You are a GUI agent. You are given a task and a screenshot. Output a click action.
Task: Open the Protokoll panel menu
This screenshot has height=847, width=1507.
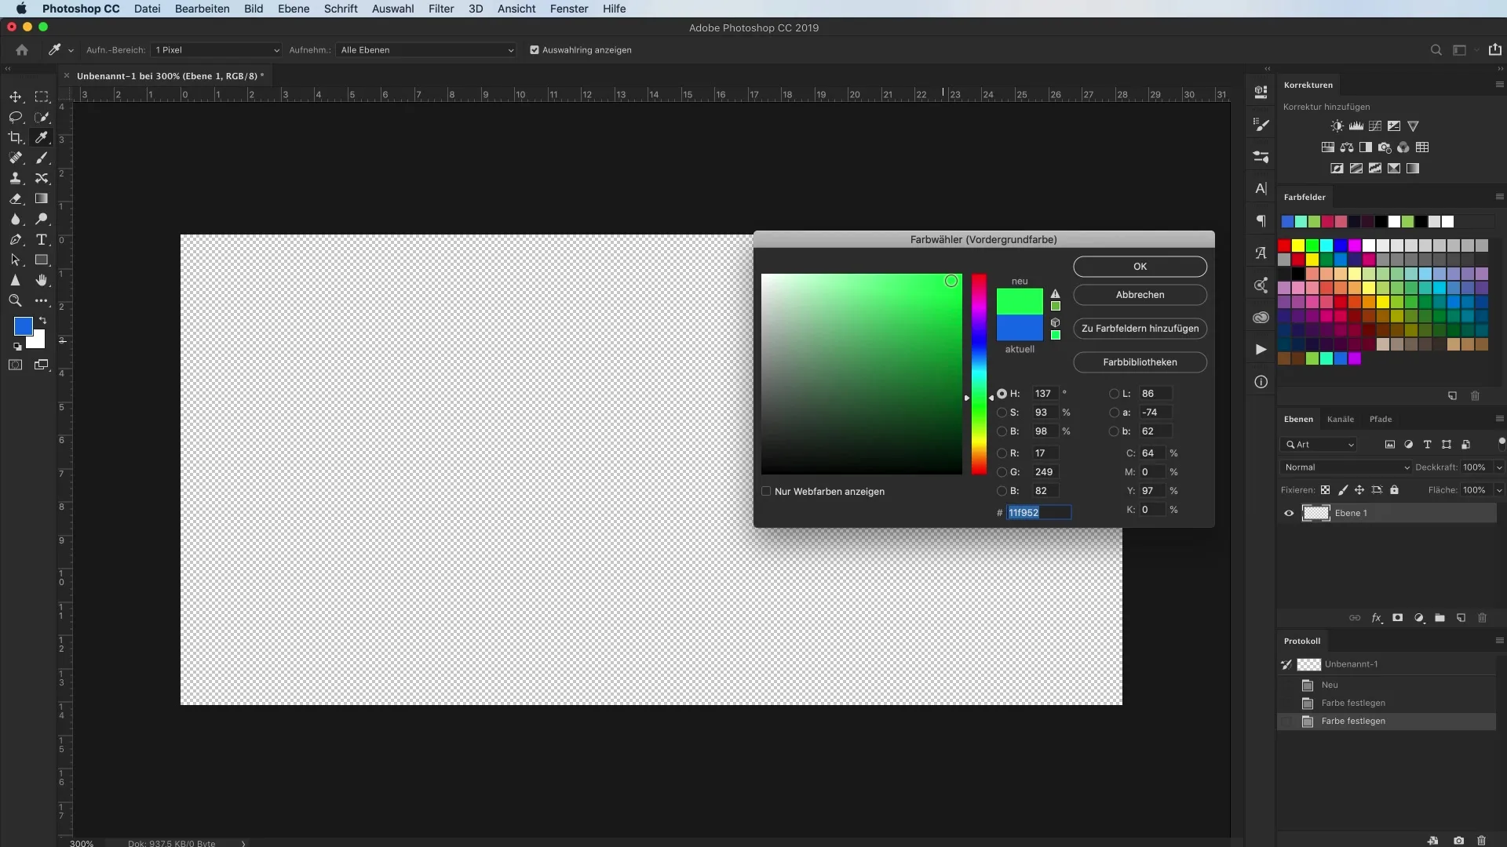pos(1499,641)
